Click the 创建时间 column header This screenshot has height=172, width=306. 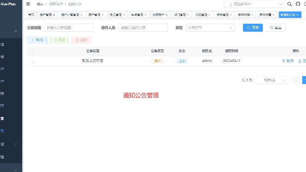[x=231, y=51]
